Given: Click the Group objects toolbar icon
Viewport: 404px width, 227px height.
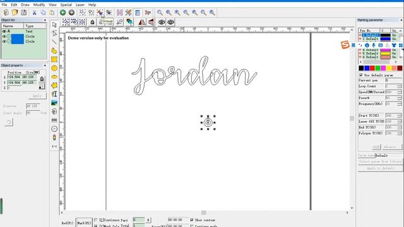Looking at the screenshot, I should pos(100,13).
